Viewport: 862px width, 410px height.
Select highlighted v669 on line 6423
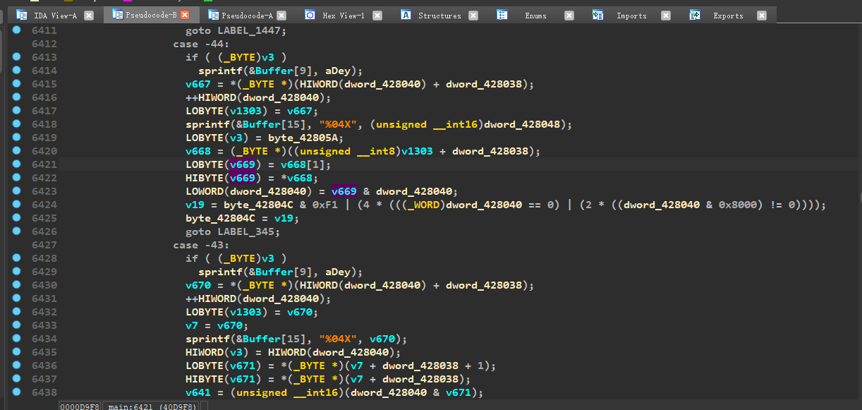(x=344, y=191)
